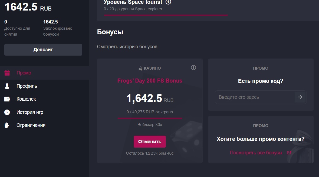Click external link icon after Посмотреть все бонусы
The image size is (319, 177).
coord(289,153)
